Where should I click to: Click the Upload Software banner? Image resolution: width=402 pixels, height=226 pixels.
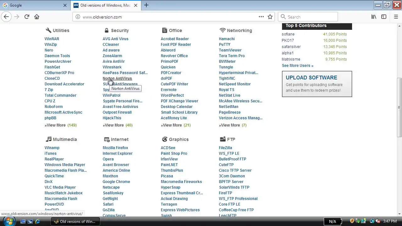317,84
